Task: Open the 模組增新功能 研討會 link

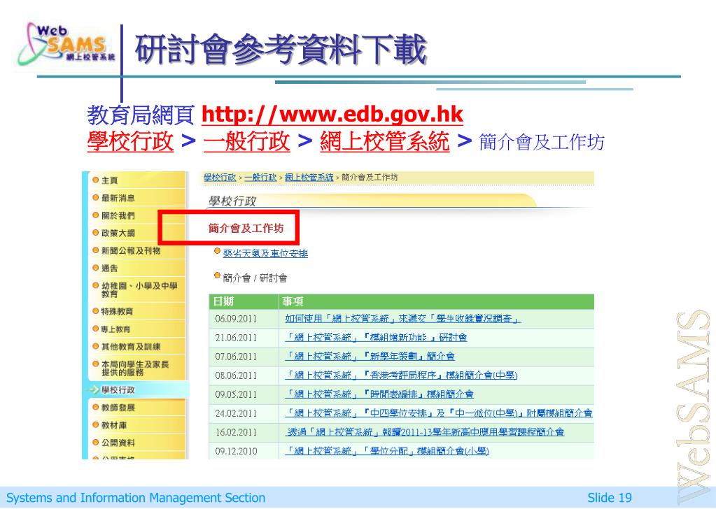Action: coord(376,338)
